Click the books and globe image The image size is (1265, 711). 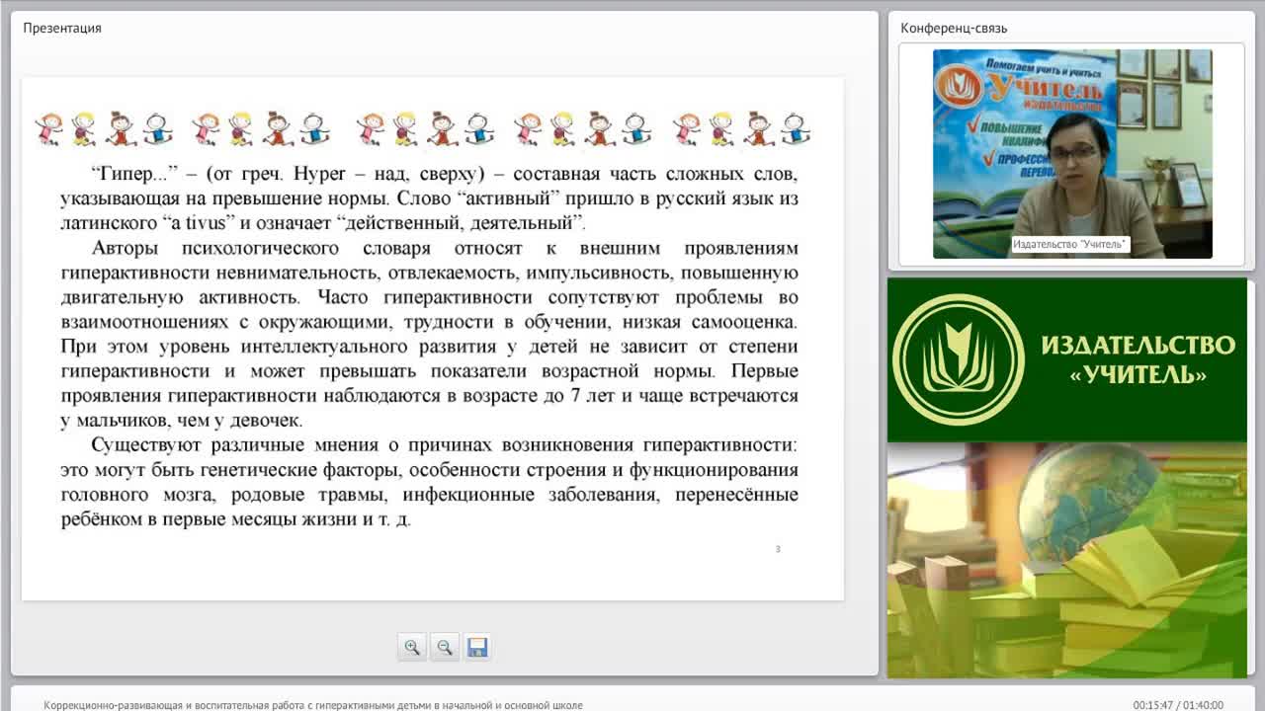pyautogui.click(x=1067, y=560)
